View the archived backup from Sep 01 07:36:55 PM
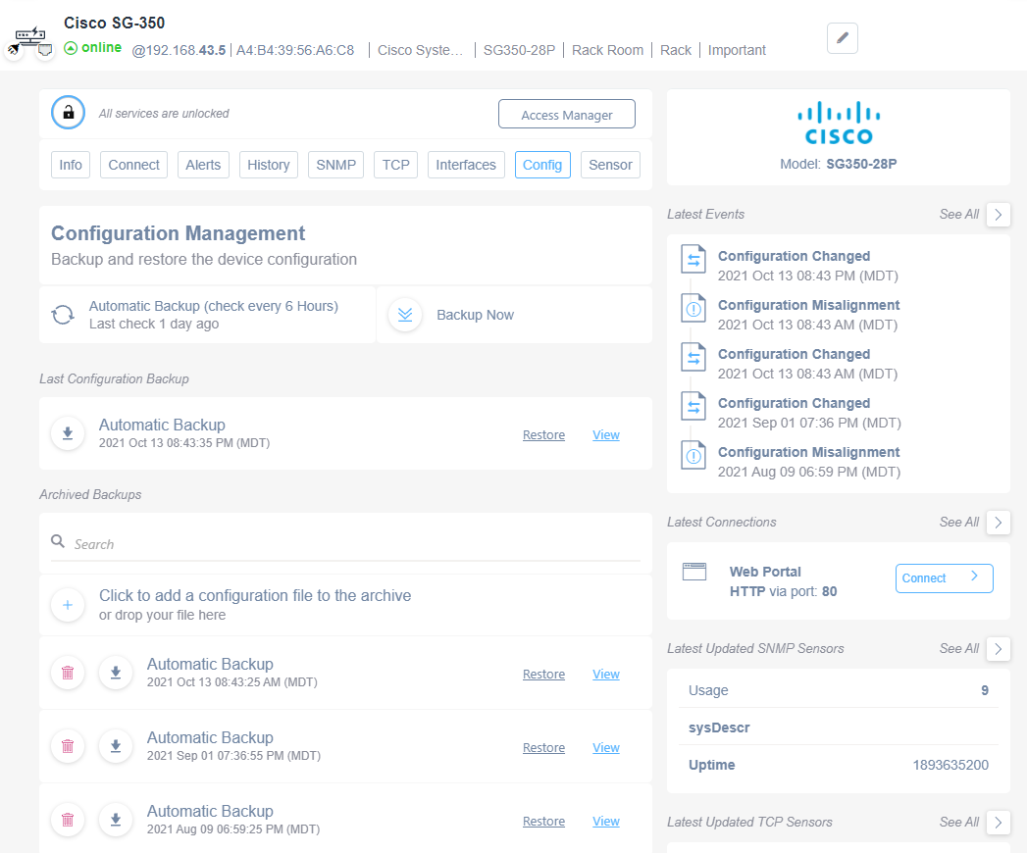The height and width of the screenshot is (853, 1027). pos(606,747)
